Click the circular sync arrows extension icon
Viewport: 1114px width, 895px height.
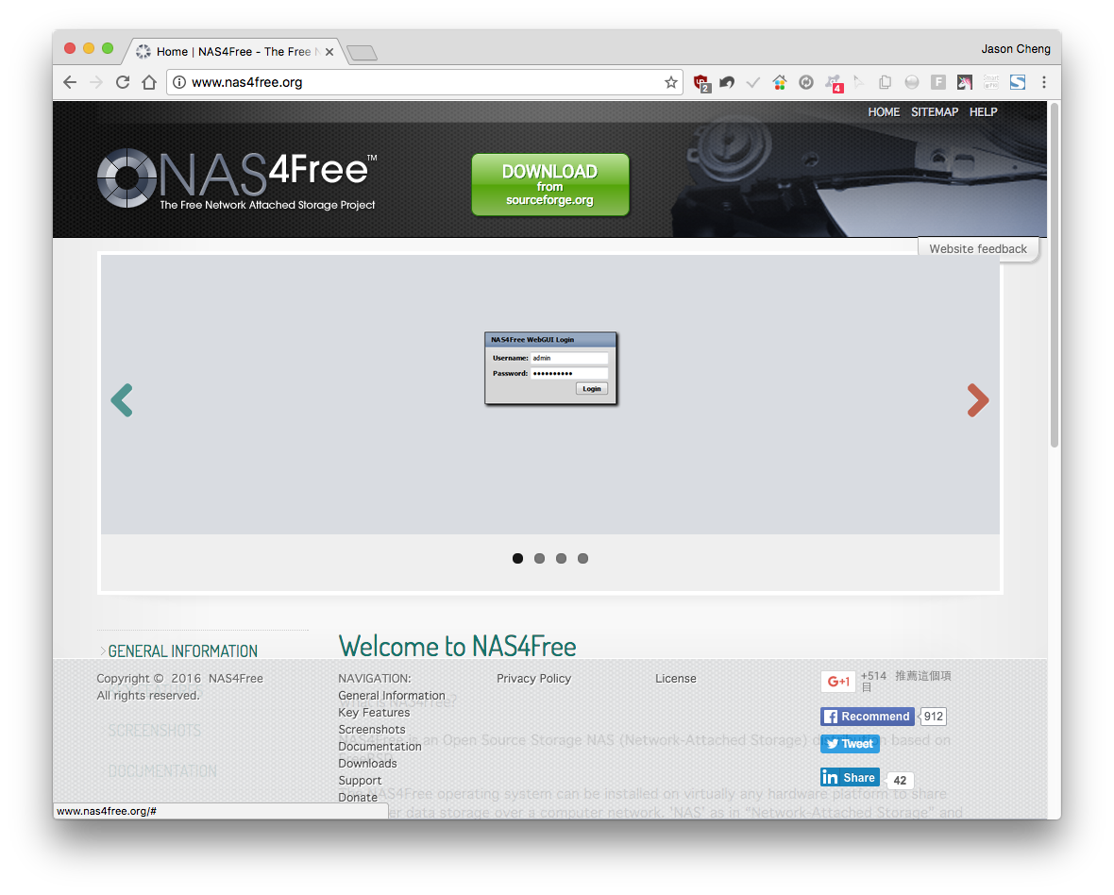805,82
